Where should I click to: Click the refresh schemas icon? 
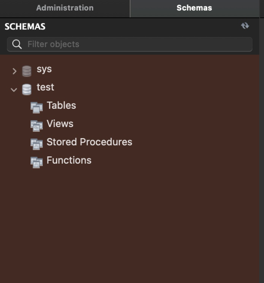coord(245,26)
